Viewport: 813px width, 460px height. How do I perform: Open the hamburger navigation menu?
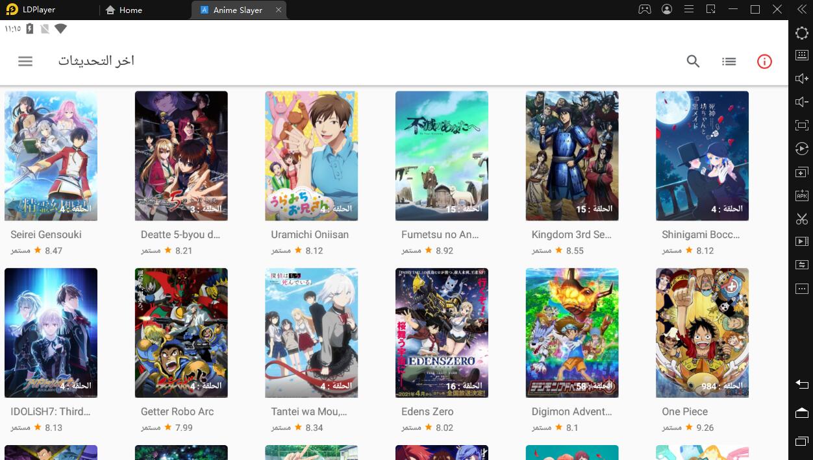click(25, 61)
